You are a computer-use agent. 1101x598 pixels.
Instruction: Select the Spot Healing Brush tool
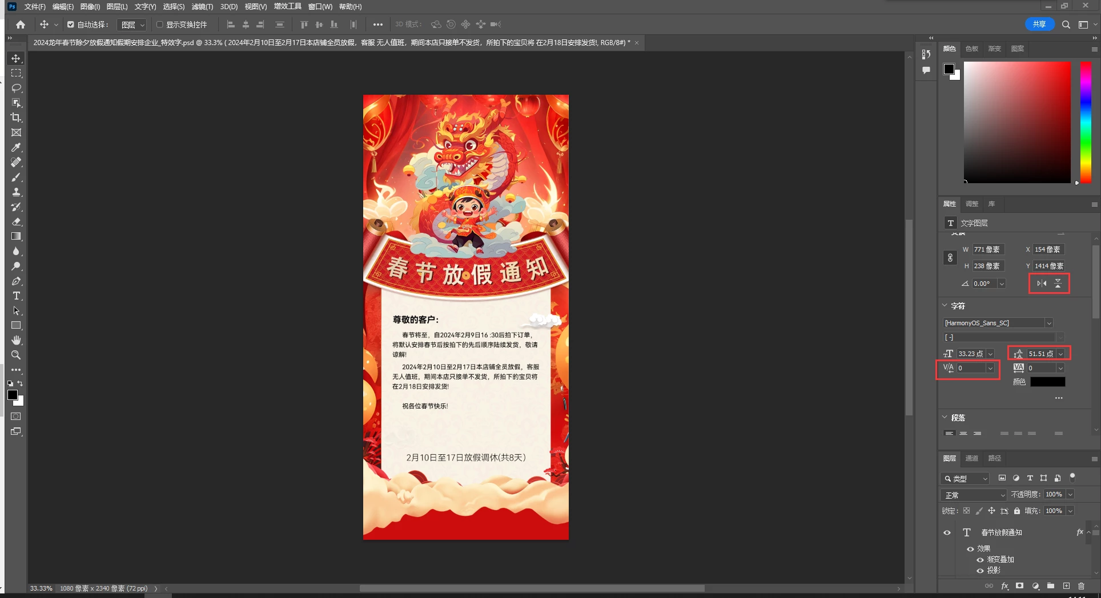(16, 162)
